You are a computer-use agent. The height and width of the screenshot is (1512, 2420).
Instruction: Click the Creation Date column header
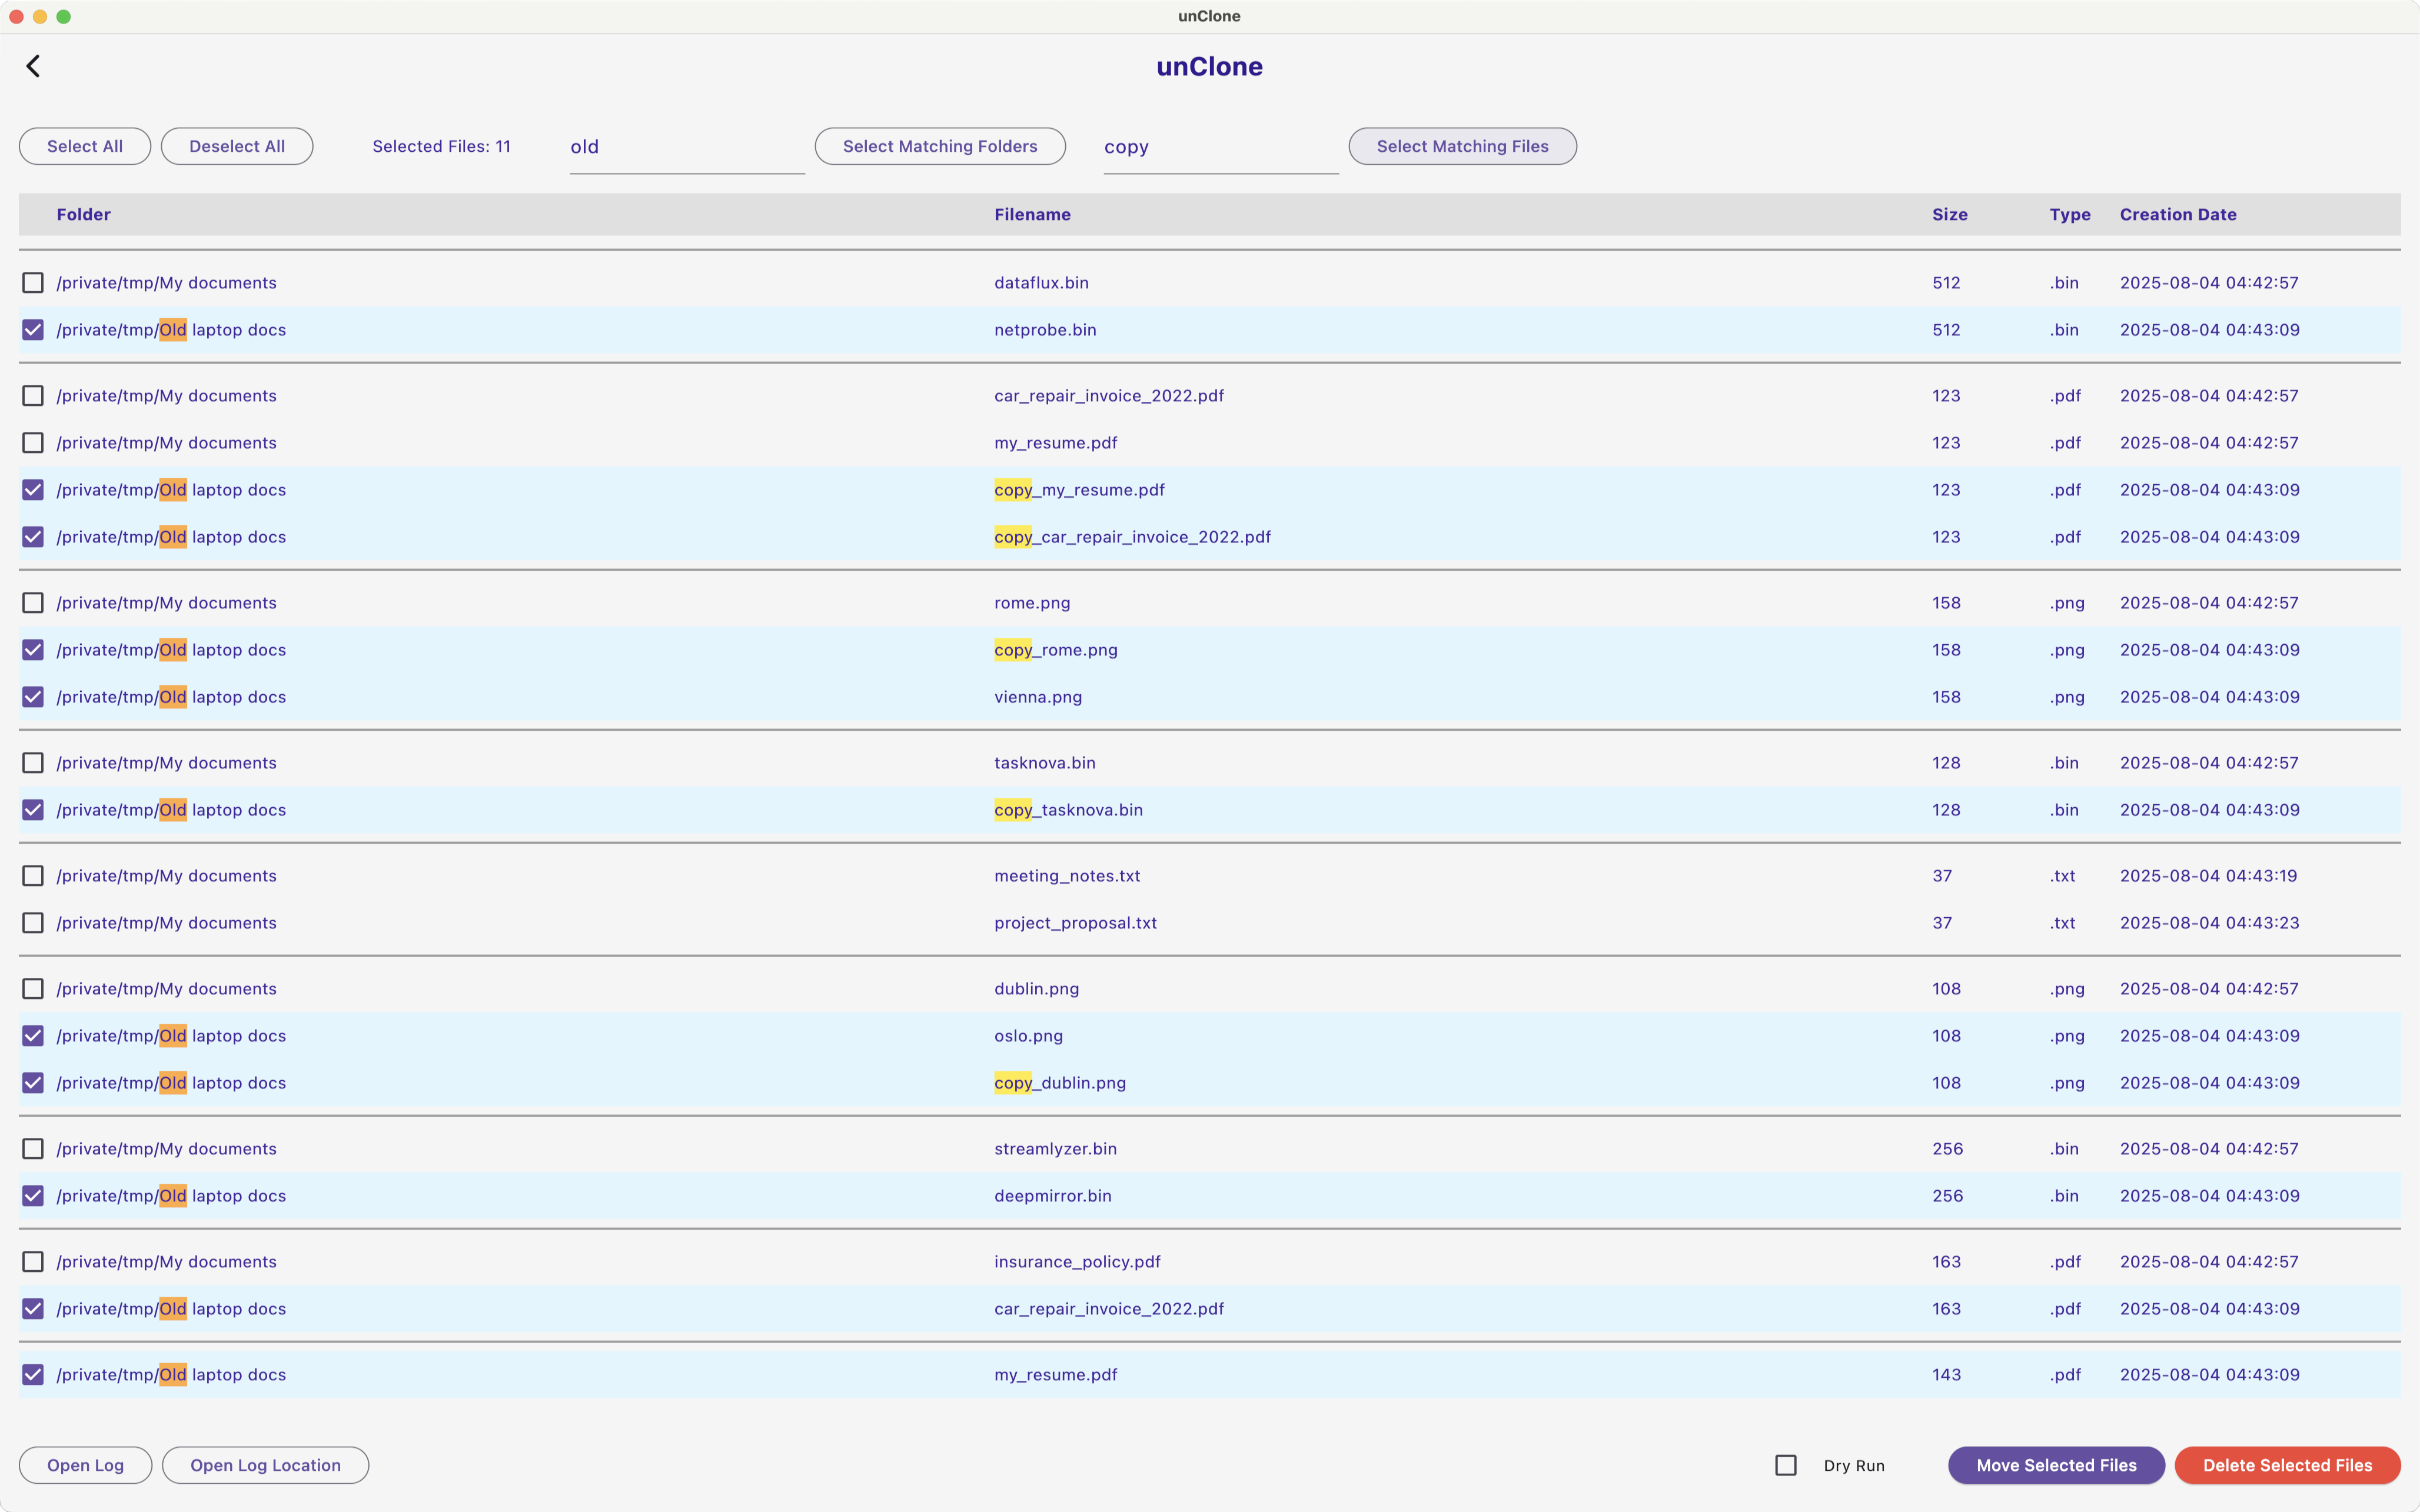(2177, 214)
